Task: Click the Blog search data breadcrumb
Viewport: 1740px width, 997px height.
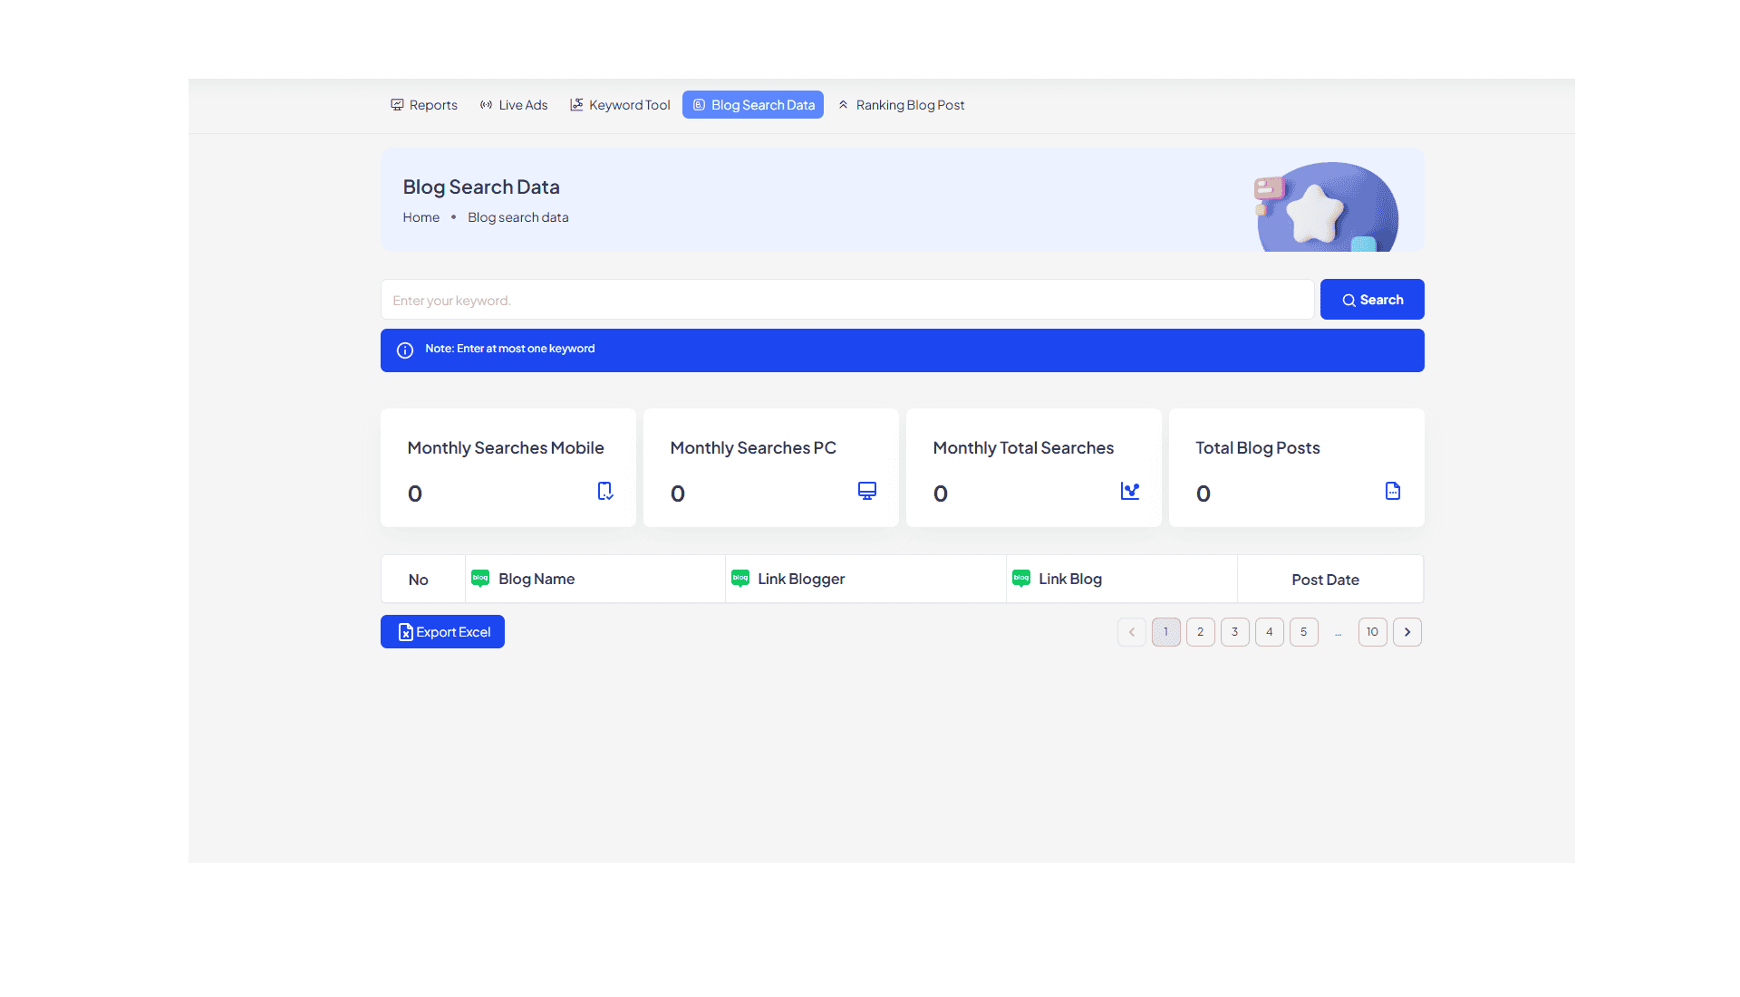Action: pyautogui.click(x=518, y=217)
